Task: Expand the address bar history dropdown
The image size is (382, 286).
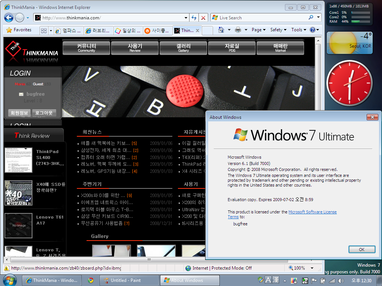Action: click(x=186, y=18)
